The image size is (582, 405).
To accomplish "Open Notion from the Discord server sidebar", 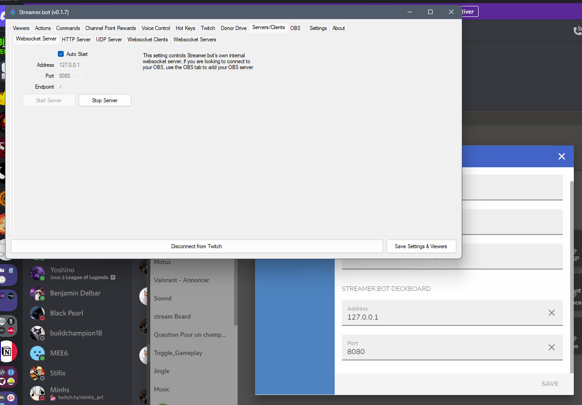I will pyautogui.click(x=9, y=351).
